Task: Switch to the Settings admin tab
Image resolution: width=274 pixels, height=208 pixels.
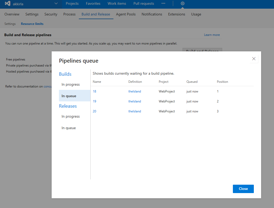Action: (x=32, y=14)
